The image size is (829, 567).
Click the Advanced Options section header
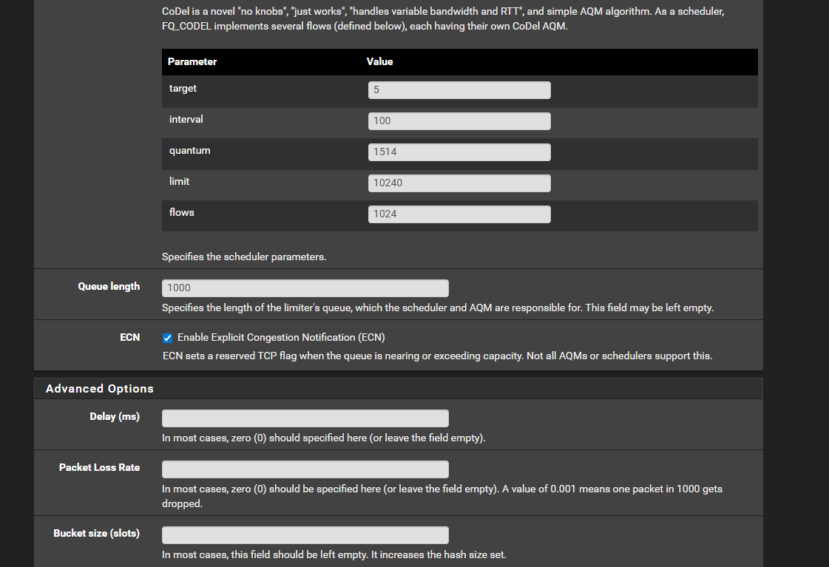pyautogui.click(x=100, y=389)
